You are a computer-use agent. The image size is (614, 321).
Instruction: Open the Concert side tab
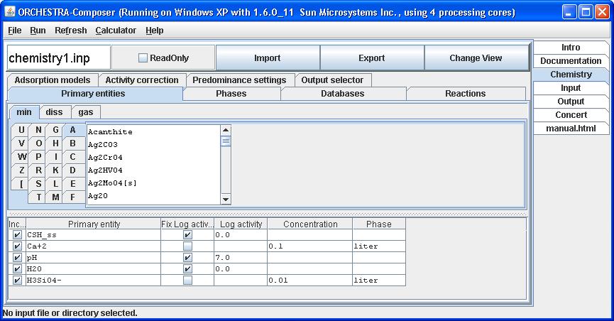(571, 115)
